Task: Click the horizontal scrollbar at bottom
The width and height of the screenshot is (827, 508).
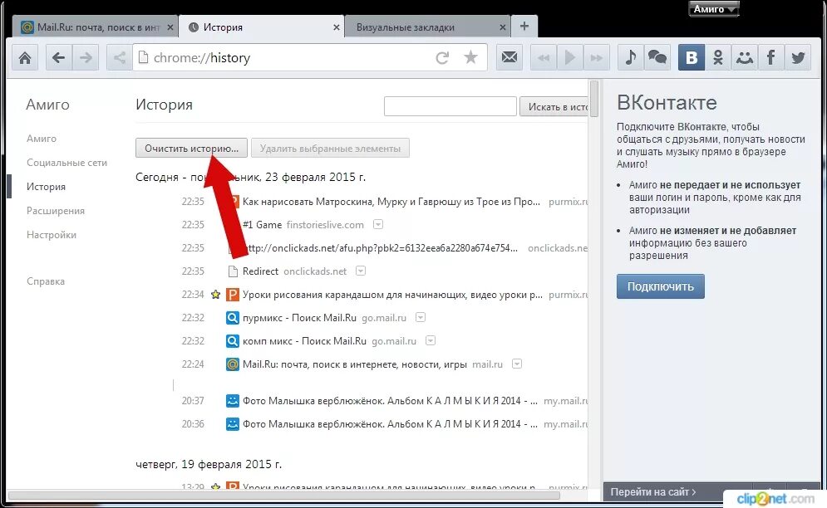Action: (x=283, y=496)
